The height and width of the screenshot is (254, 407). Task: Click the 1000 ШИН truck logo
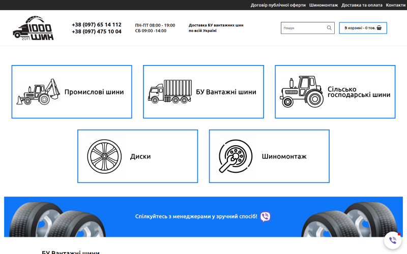[33, 28]
